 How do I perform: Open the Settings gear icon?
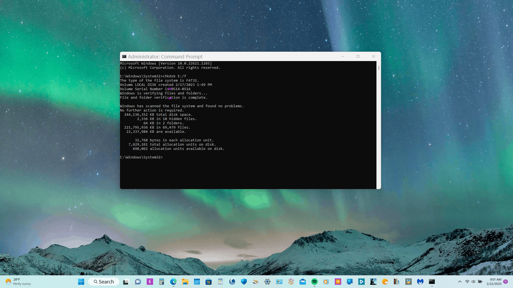click(x=267, y=282)
